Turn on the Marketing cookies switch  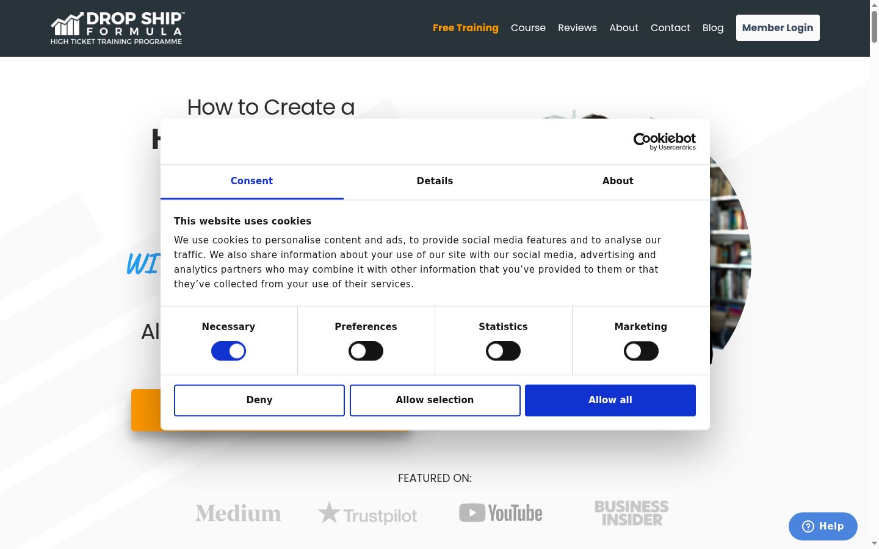pyautogui.click(x=641, y=351)
